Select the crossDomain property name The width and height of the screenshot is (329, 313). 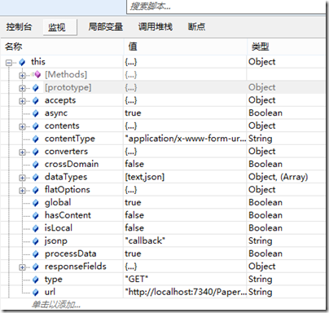click(x=72, y=164)
